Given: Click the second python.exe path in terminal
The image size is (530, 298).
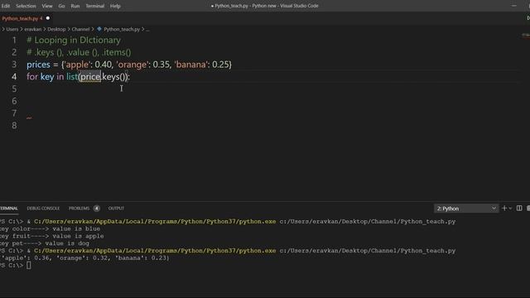Looking at the screenshot, I should (x=155, y=251).
